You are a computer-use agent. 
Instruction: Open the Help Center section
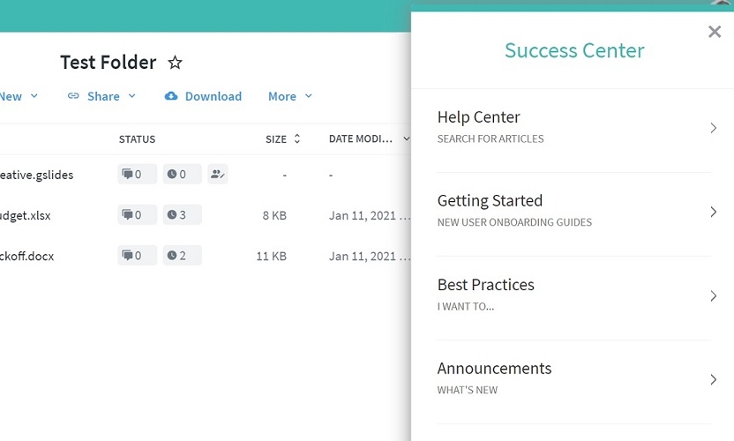pyautogui.click(x=574, y=128)
